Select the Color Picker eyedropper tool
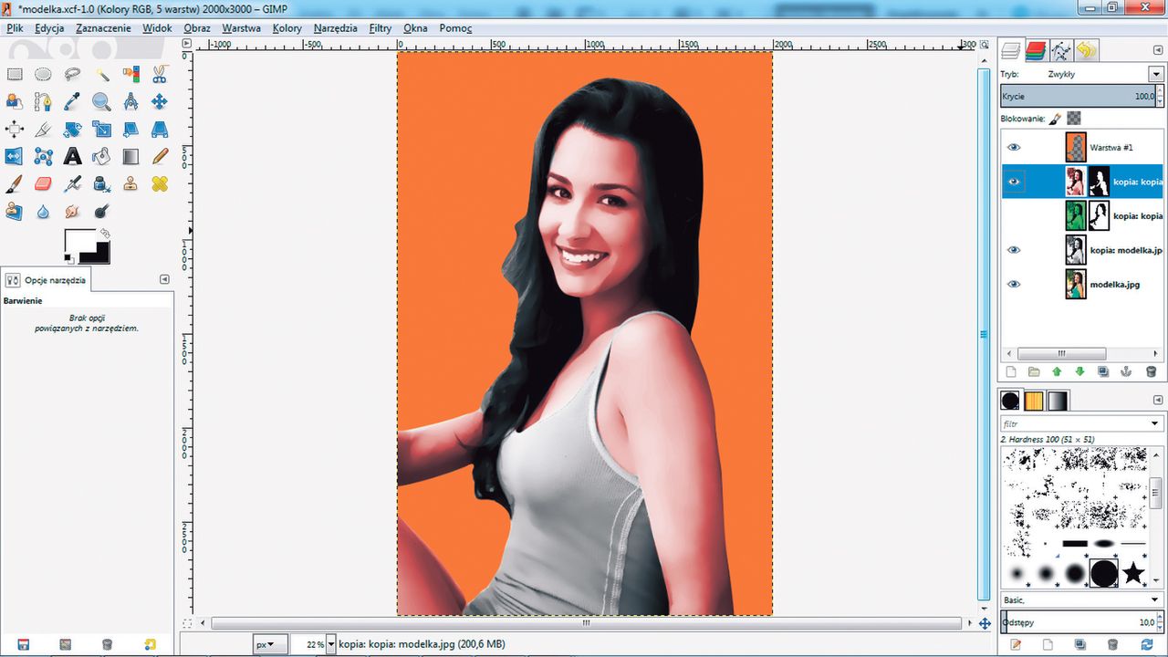Viewport: 1168px width, 657px height. tap(72, 101)
